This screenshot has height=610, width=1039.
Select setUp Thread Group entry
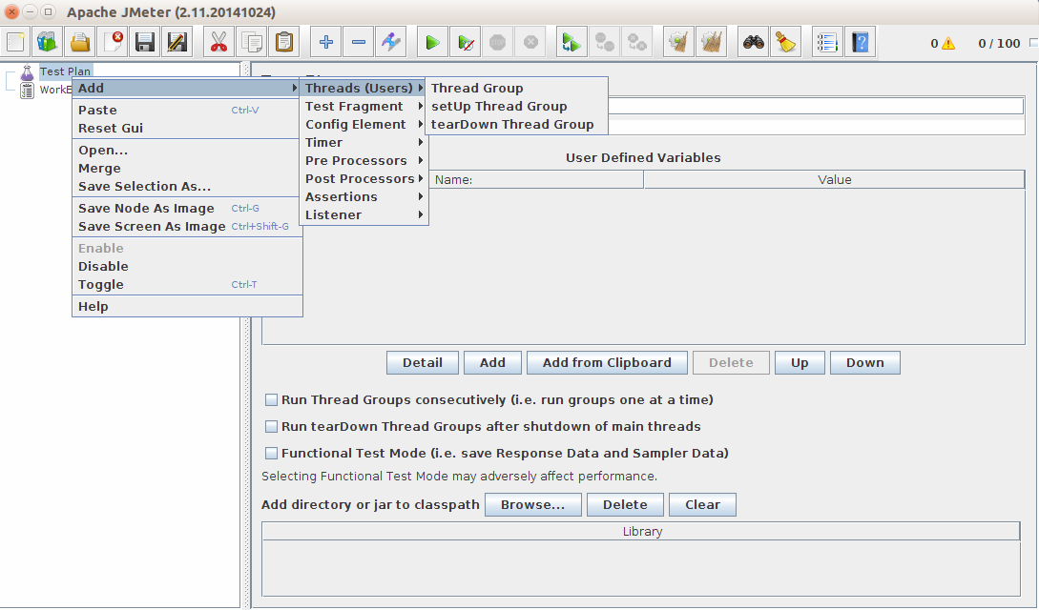click(515, 107)
